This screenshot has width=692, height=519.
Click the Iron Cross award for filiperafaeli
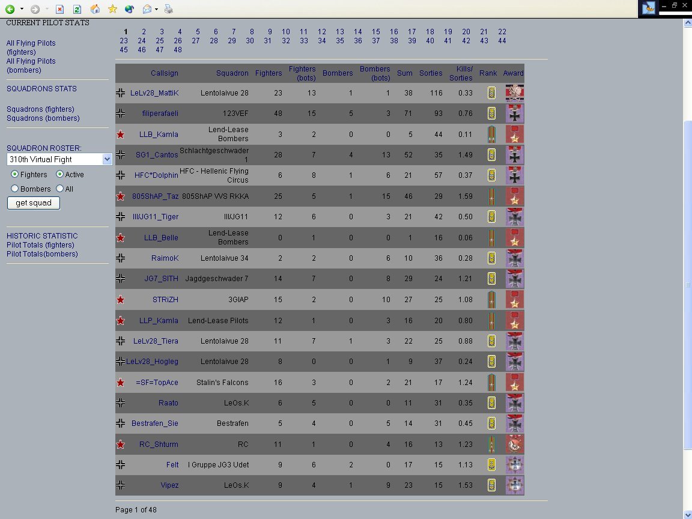pos(515,114)
